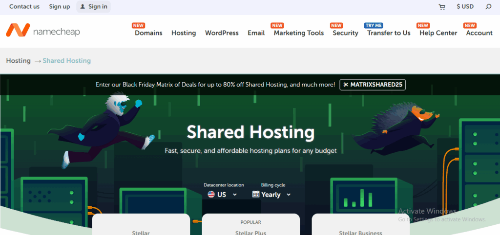
Task: Click the Stellar Business plan title
Action: 360,233
